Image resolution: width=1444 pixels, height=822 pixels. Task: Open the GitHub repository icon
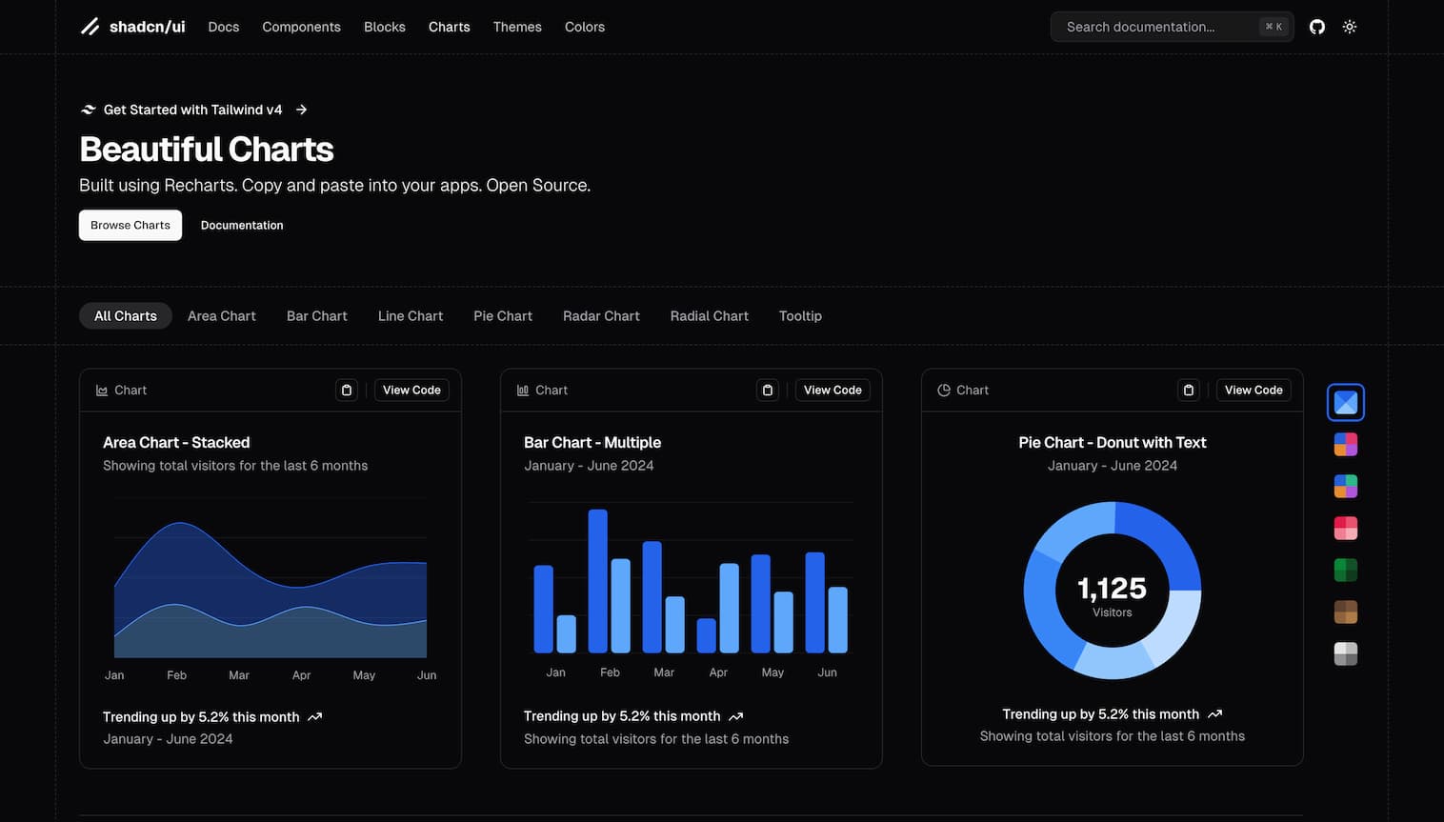point(1316,26)
